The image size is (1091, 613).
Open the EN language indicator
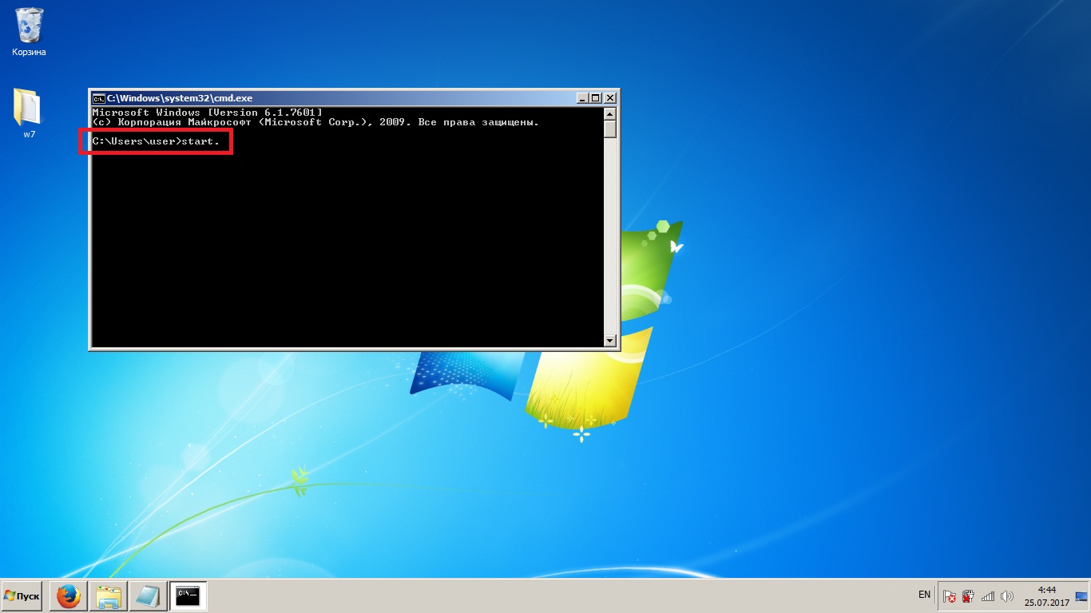point(924,595)
